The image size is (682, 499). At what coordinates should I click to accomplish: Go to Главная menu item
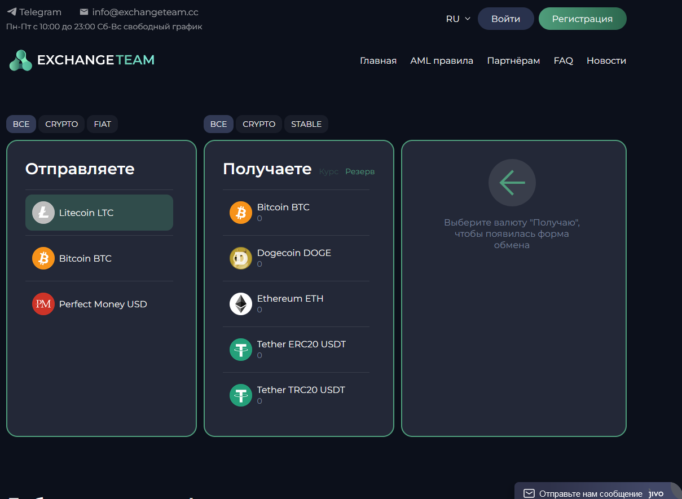point(378,61)
